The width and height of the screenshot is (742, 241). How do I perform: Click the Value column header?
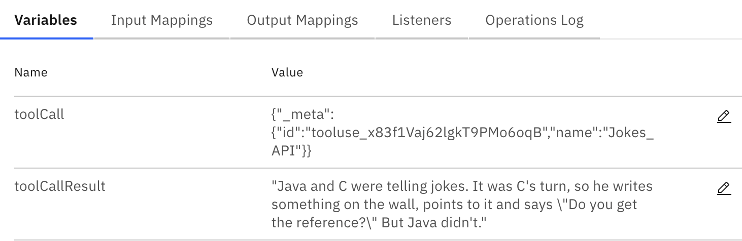287,72
